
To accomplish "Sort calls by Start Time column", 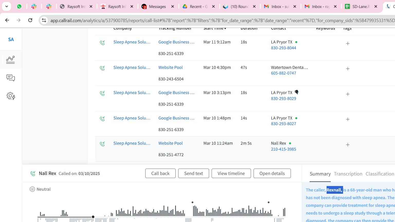I will tap(215, 28).
